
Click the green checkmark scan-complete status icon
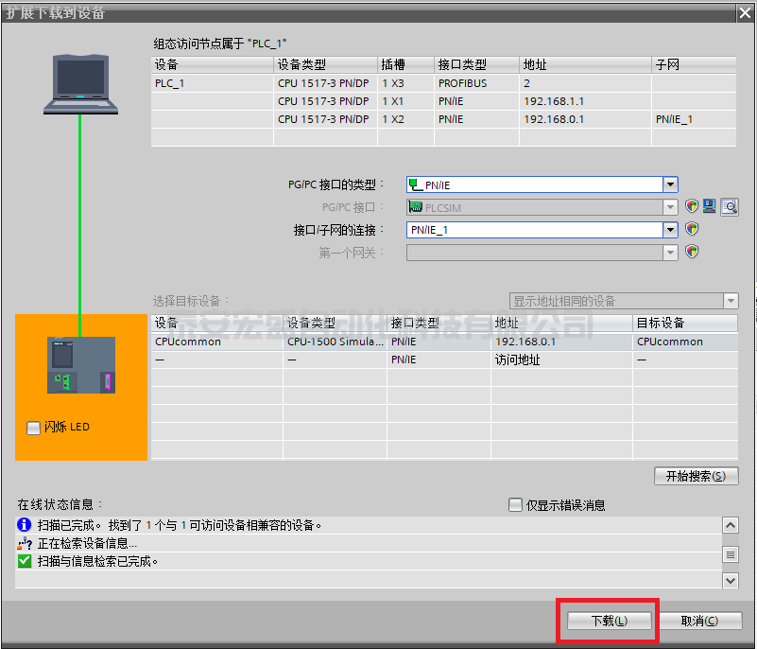click(x=25, y=561)
